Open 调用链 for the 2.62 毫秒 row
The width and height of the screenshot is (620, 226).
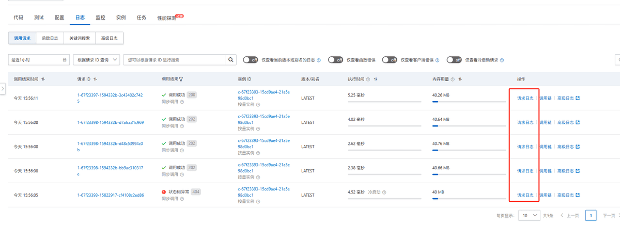point(546,147)
